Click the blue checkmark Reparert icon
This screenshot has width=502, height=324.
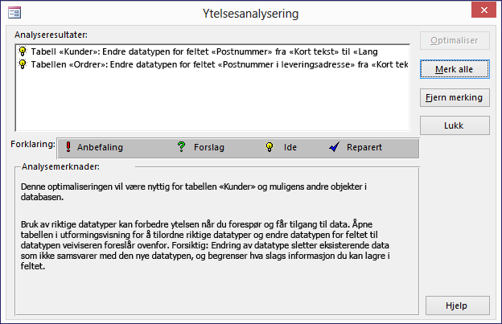click(334, 147)
